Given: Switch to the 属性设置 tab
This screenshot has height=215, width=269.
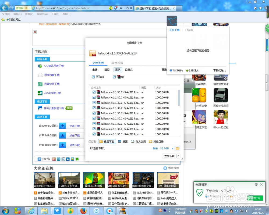Looking at the screenshot, I should [x=117, y=63].
